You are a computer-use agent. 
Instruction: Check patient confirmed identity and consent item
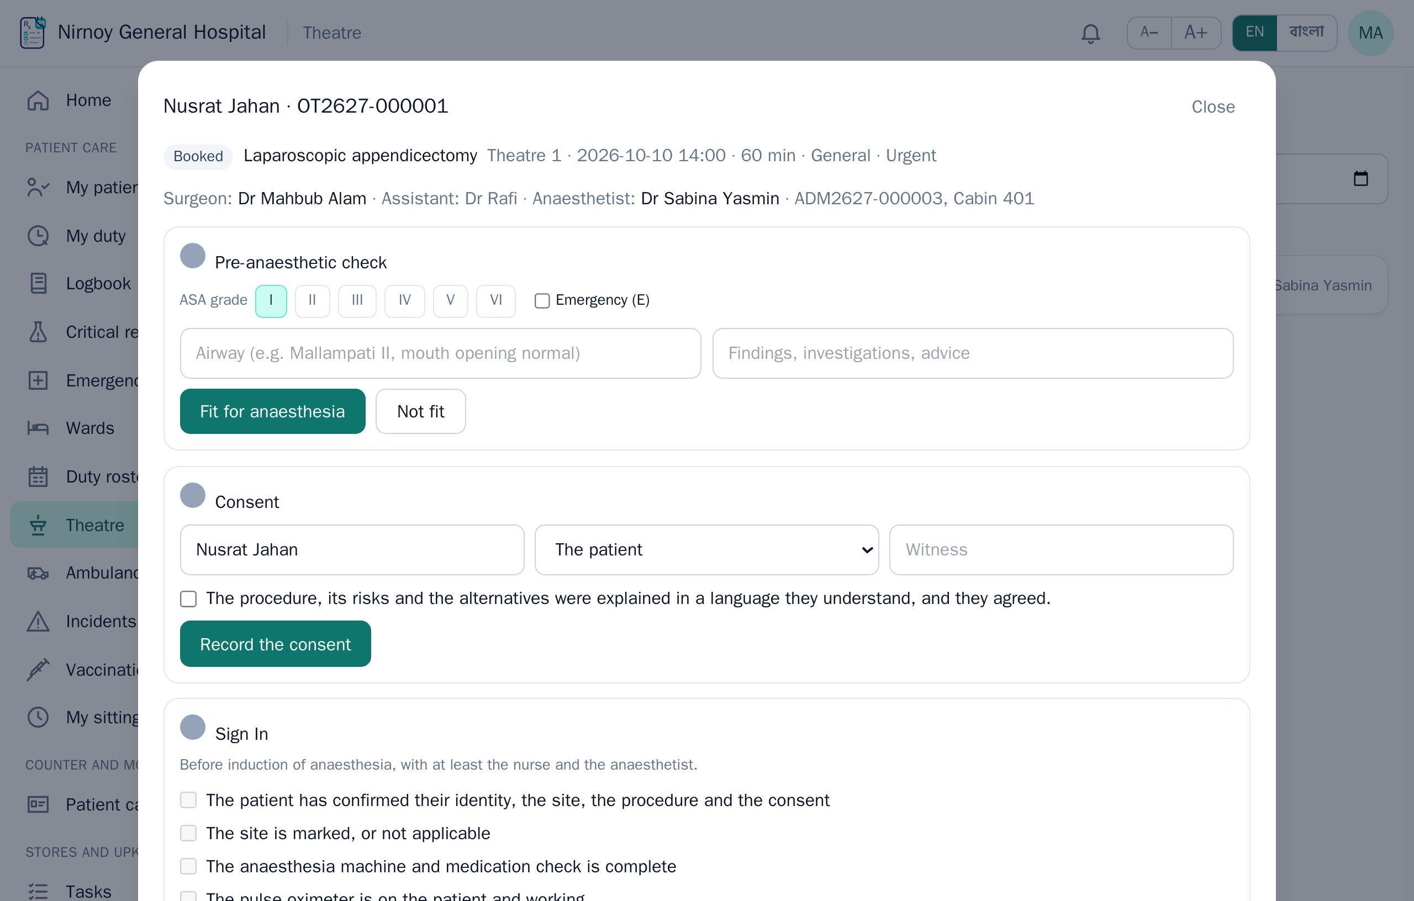(x=188, y=800)
